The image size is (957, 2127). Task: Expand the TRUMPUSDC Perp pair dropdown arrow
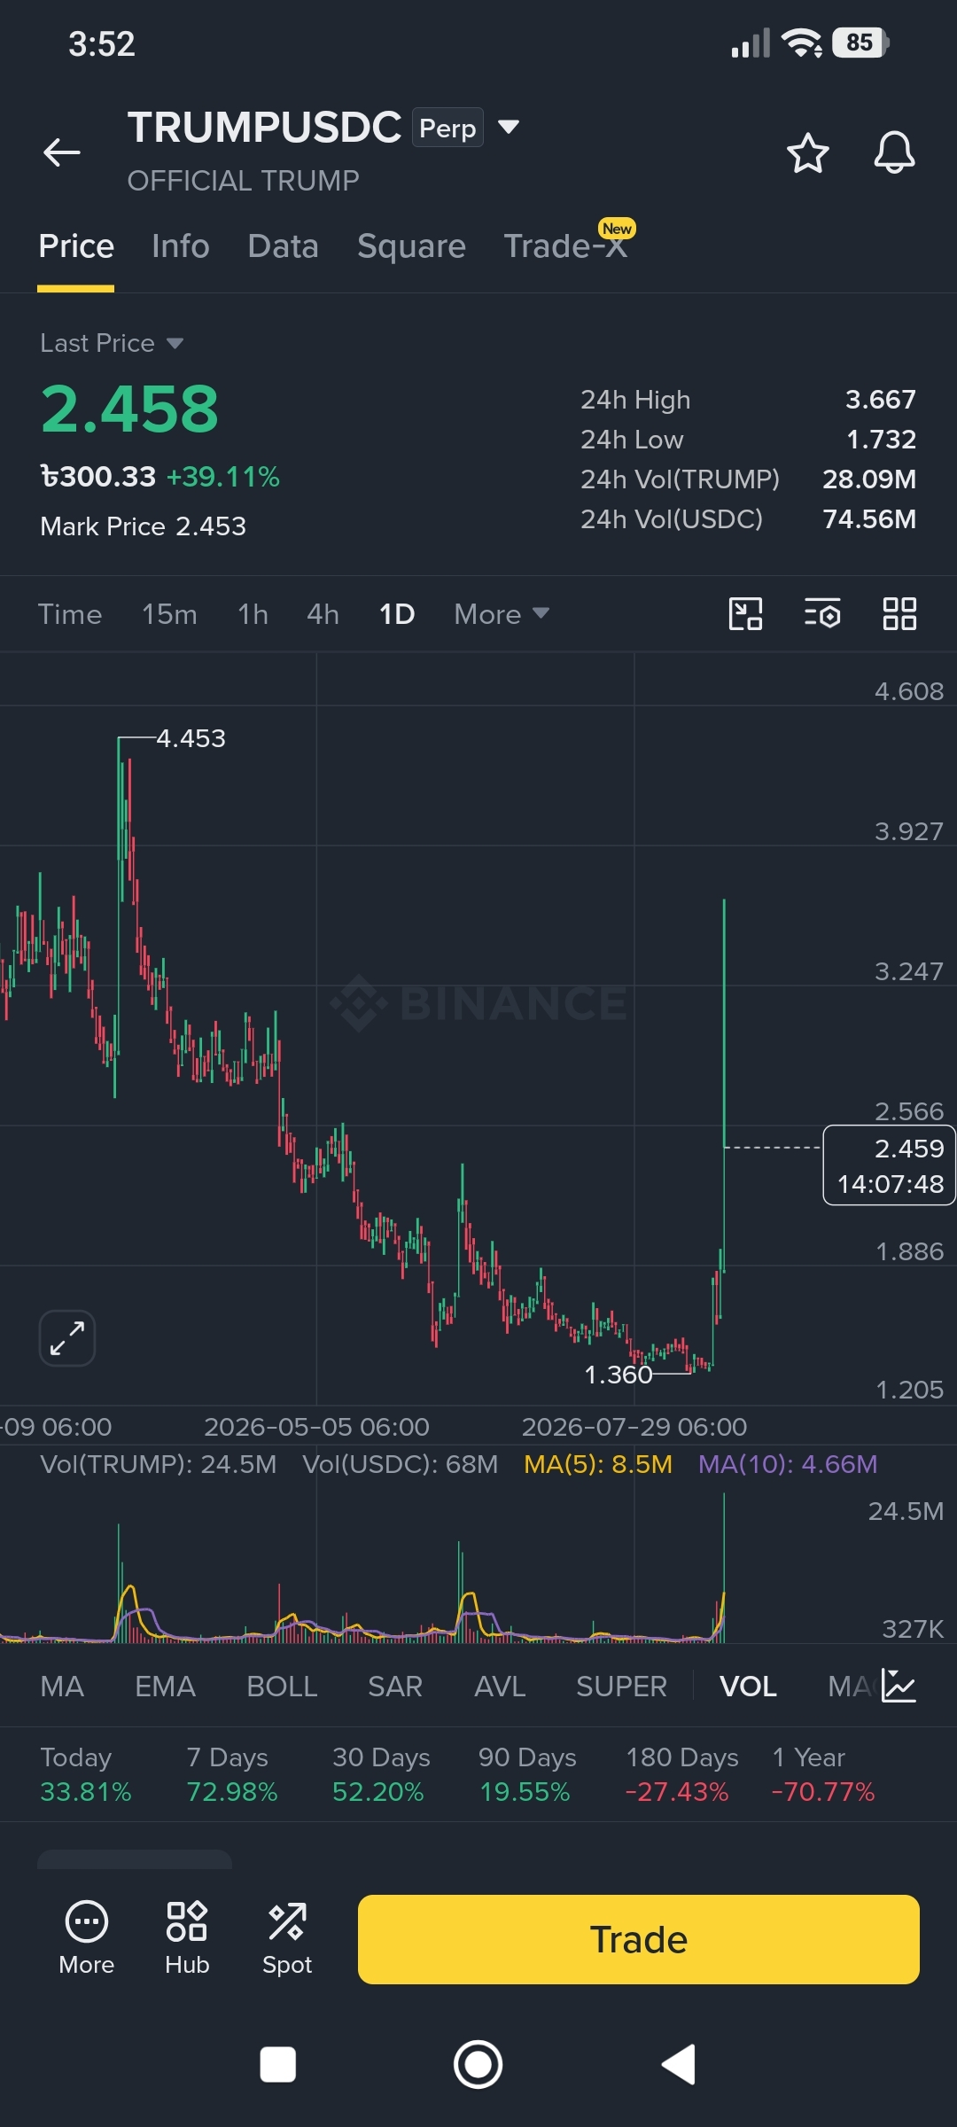509,127
